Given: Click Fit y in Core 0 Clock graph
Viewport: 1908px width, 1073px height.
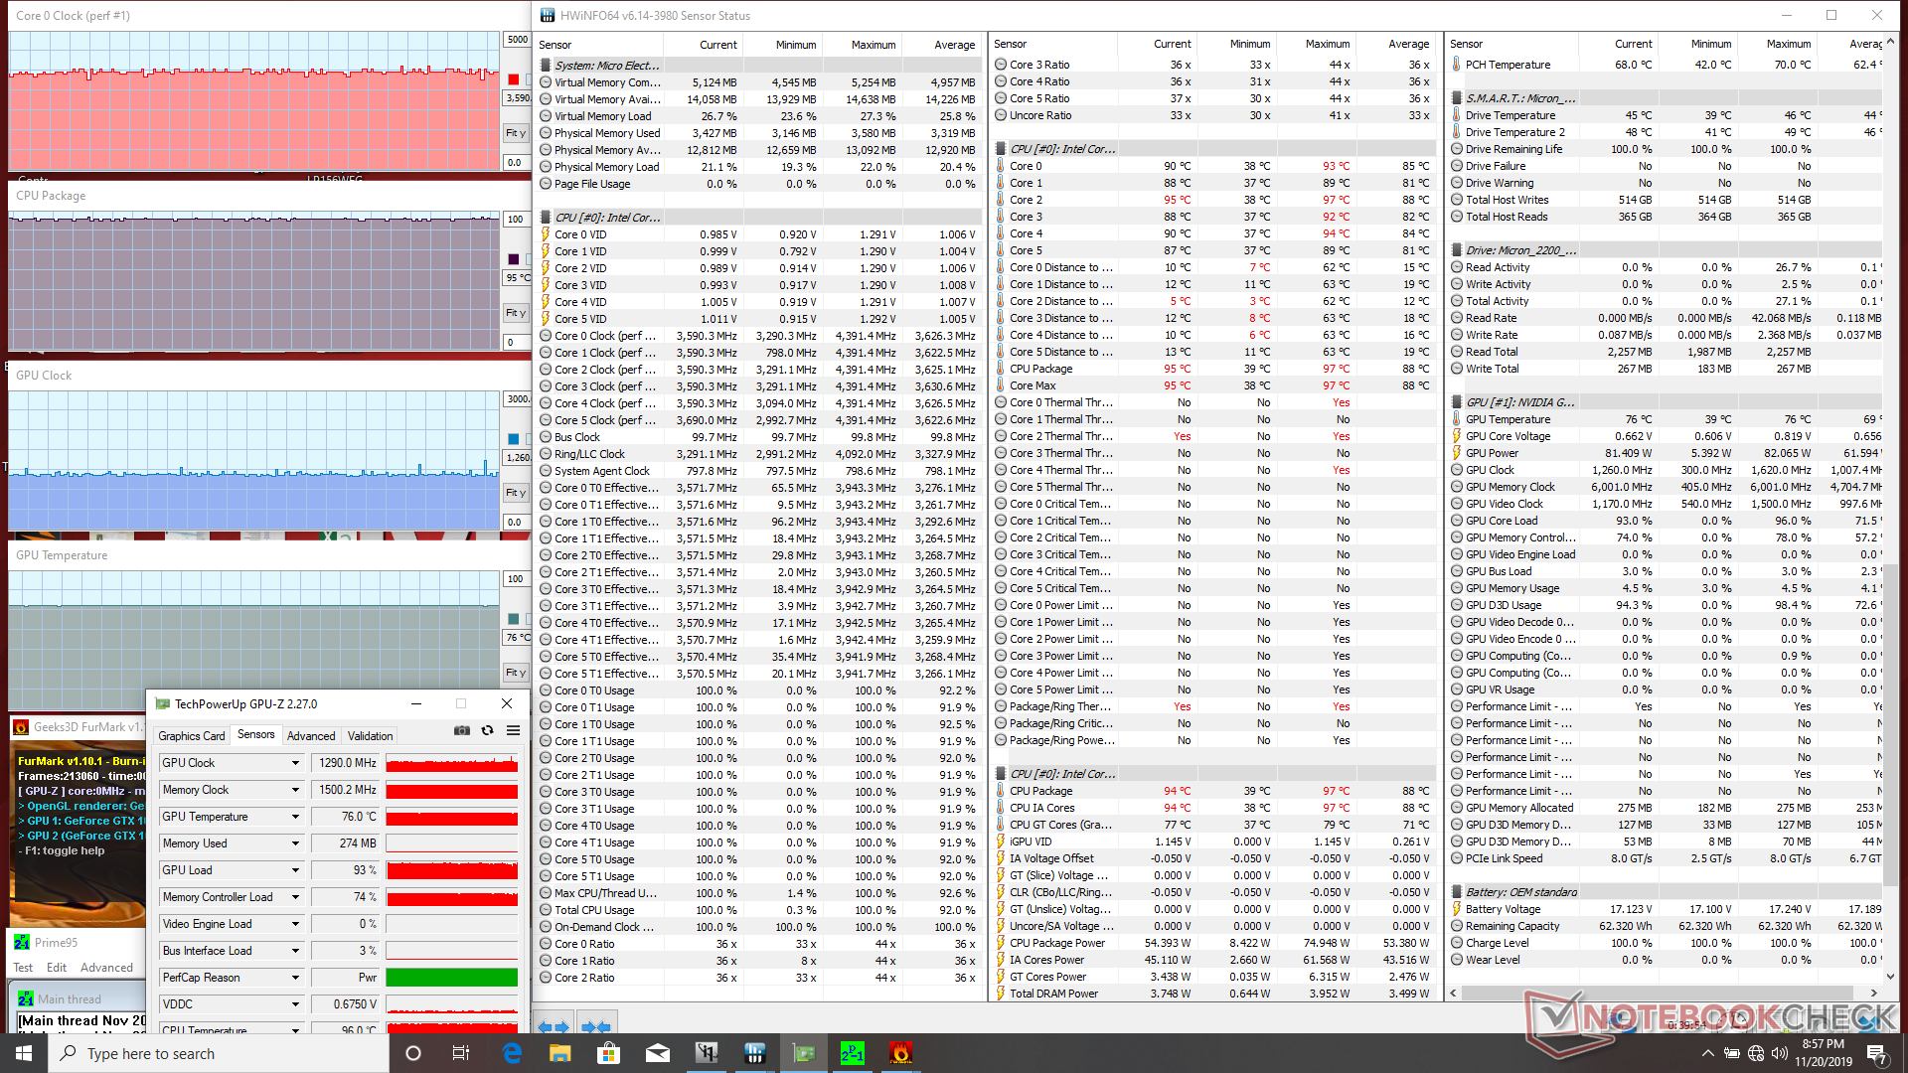Looking at the screenshot, I should click(516, 133).
